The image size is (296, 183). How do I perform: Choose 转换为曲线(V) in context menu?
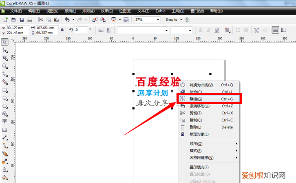pyautogui.click(x=209, y=85)
